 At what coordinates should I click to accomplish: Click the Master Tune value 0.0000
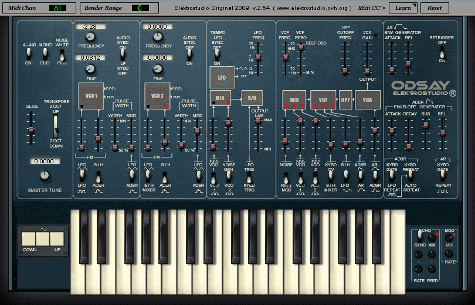click(44, 161)
